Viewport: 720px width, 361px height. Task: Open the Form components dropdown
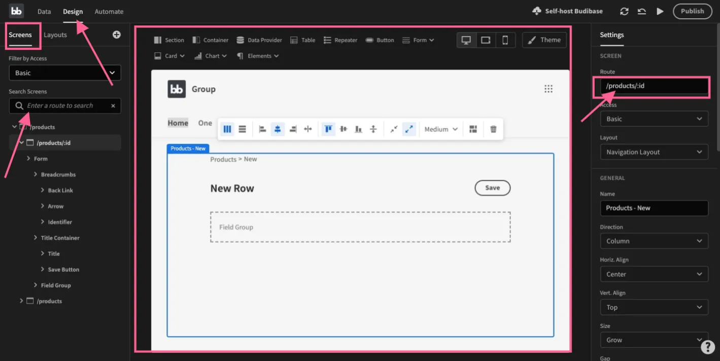click(x=418, y=40)
